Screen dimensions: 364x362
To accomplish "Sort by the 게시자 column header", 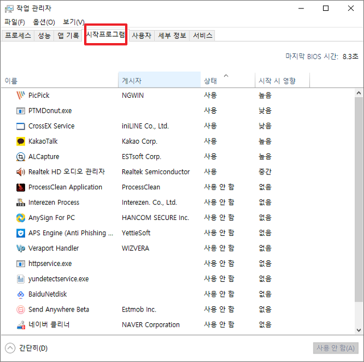I will 159,81.
